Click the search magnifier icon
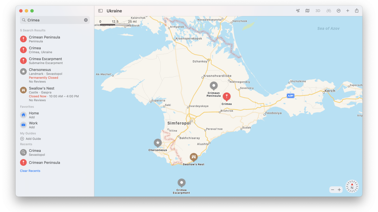378x212 pixels. click(24, 20)
